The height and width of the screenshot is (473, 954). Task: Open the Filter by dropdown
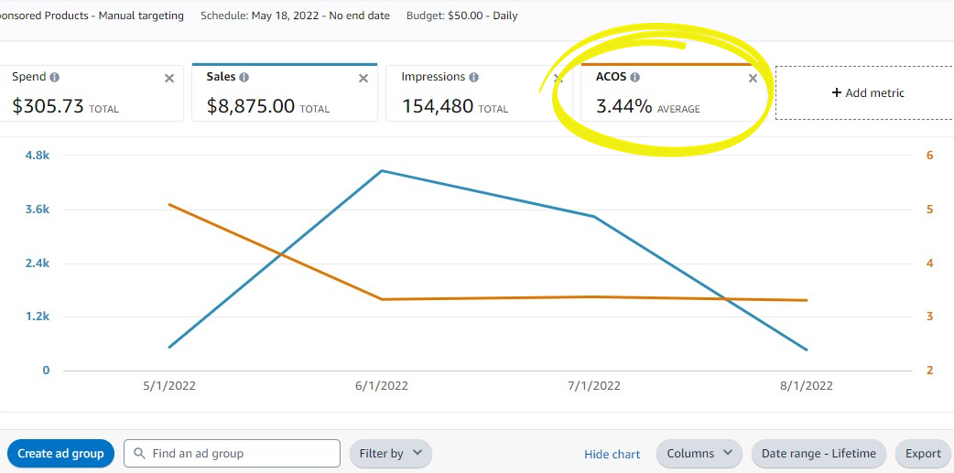390,453
